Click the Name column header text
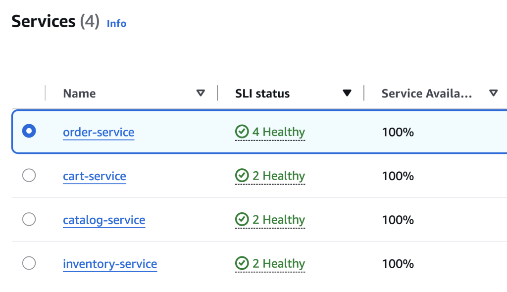This screenshot has width=507, height=292. 79,94
